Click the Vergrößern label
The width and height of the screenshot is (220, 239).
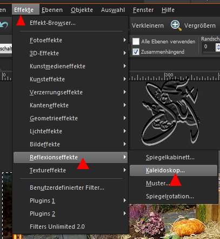[199, 25]
